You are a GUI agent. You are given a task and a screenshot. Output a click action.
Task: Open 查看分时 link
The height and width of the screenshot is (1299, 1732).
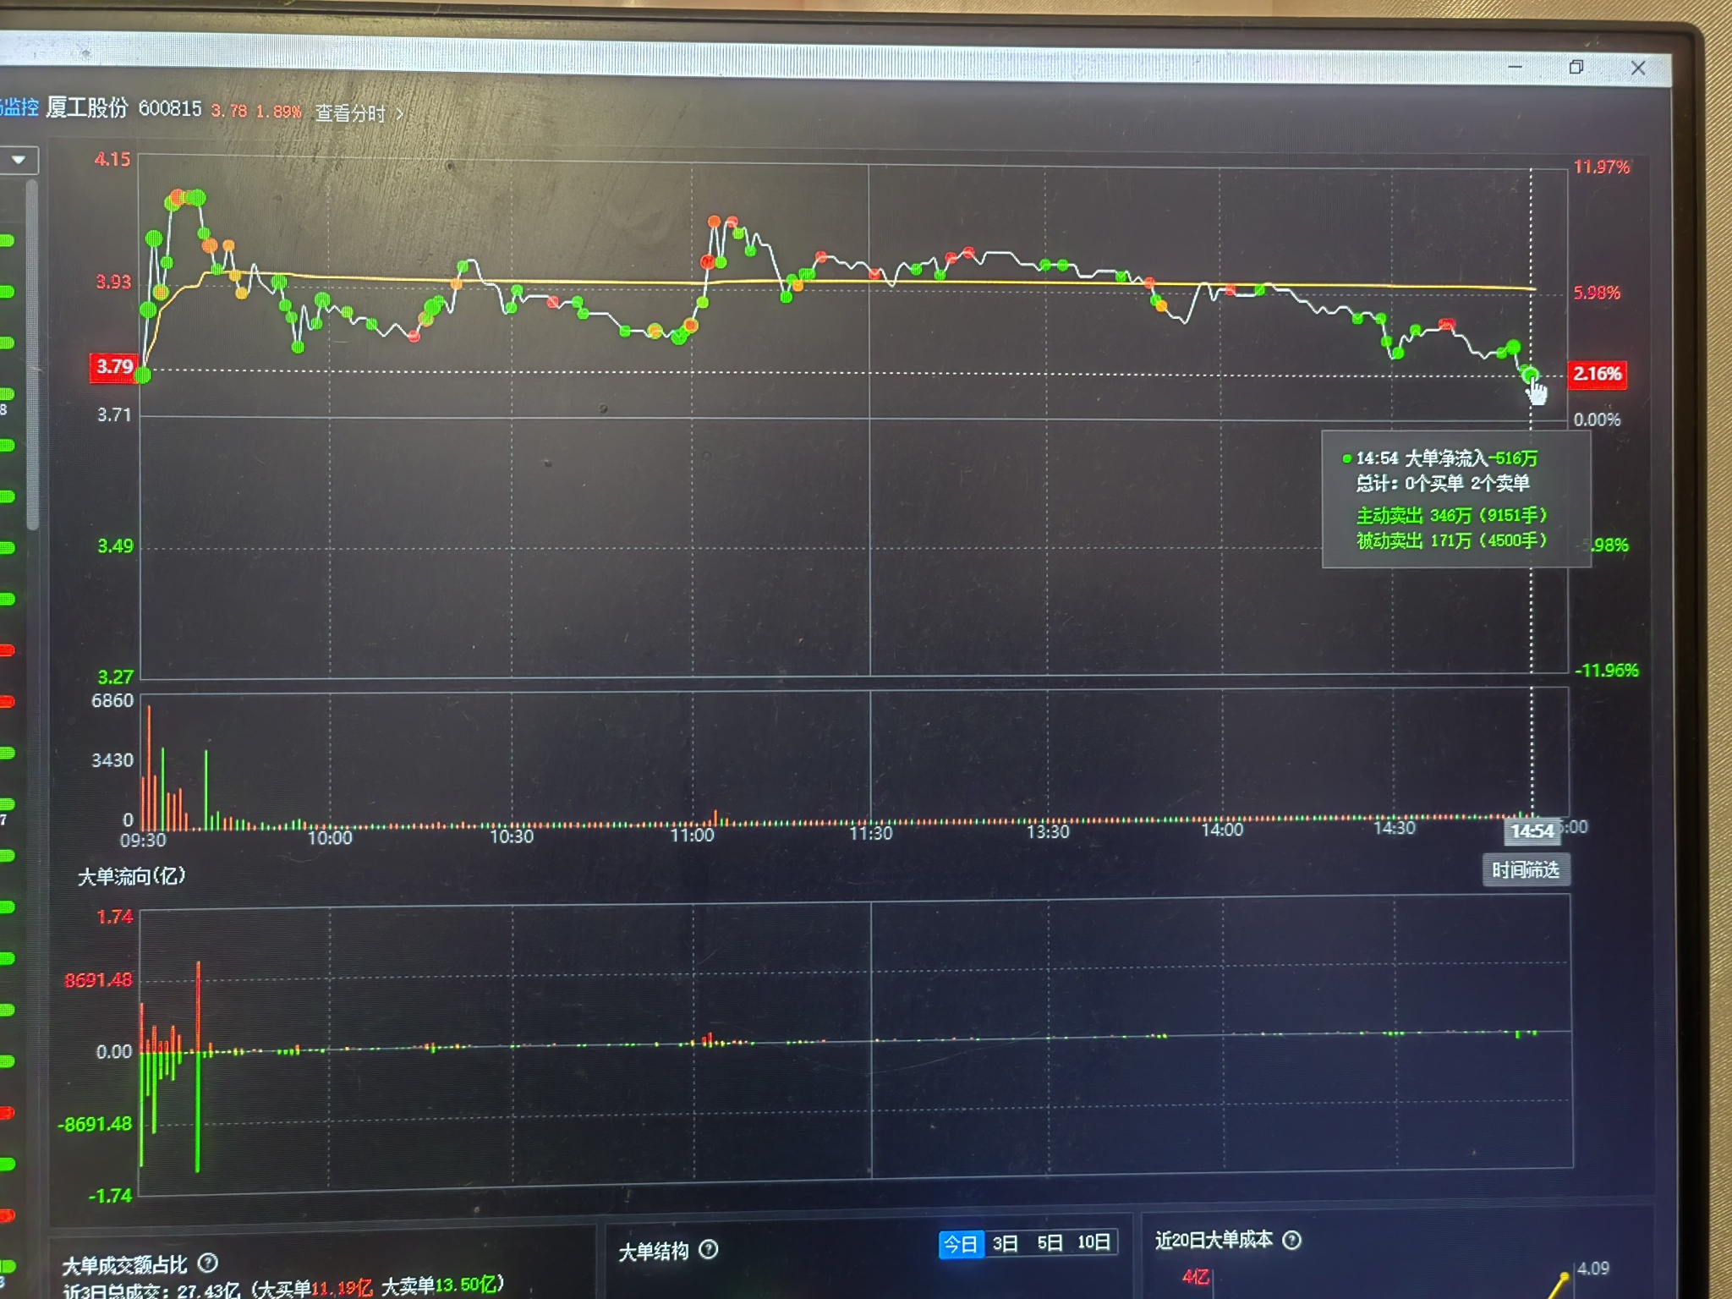(x=349, y=112)
